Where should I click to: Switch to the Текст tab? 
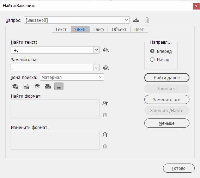click(x=61, y=30)
